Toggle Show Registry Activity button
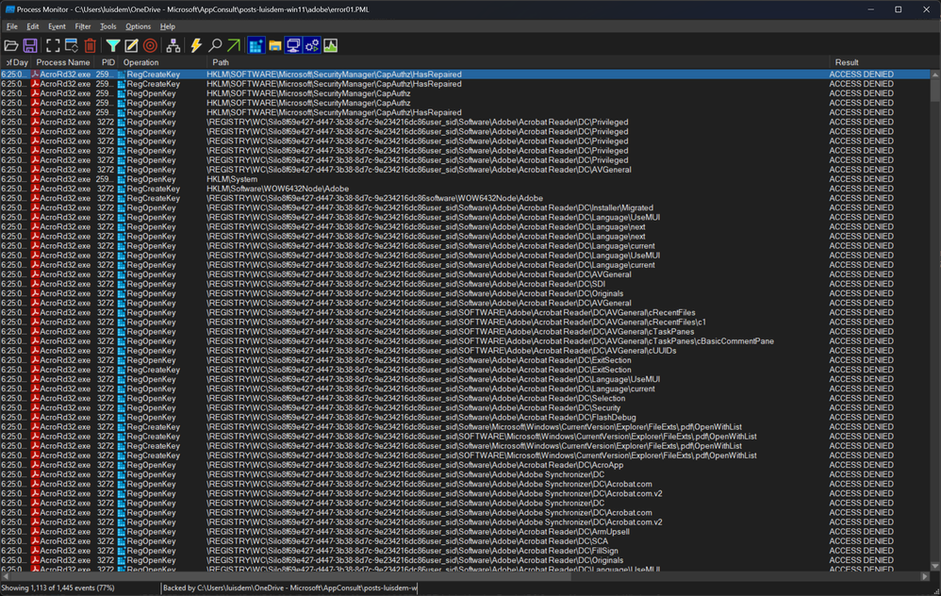The width and height of the screenshot is (941, 596). pos(256,45)
